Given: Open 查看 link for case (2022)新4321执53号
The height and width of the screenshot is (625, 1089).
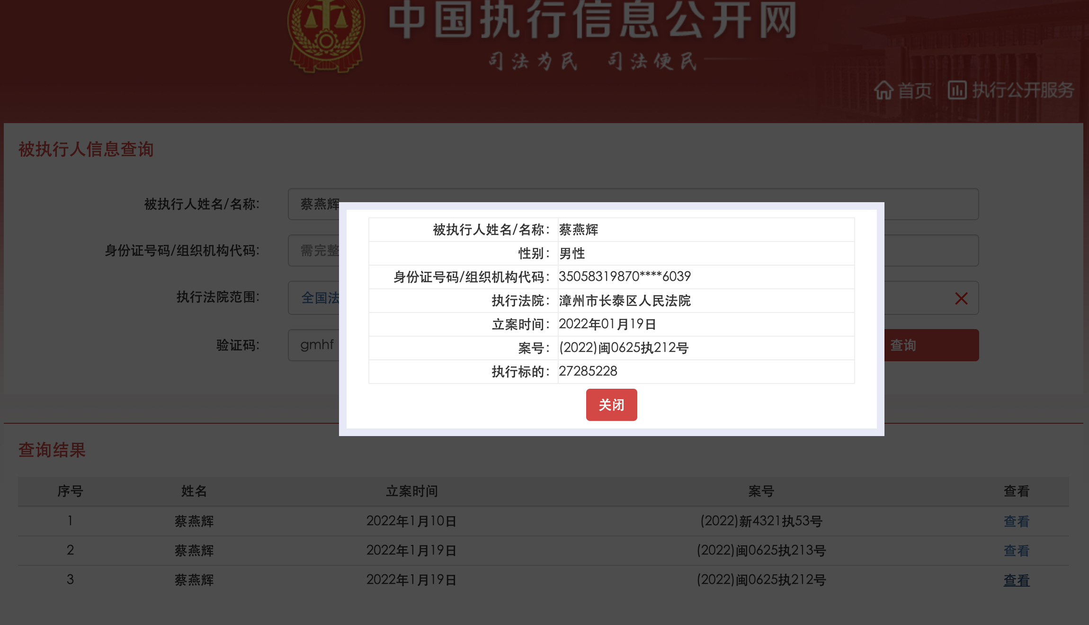Looking at the screenshot, I should [x=1016, y=521].
